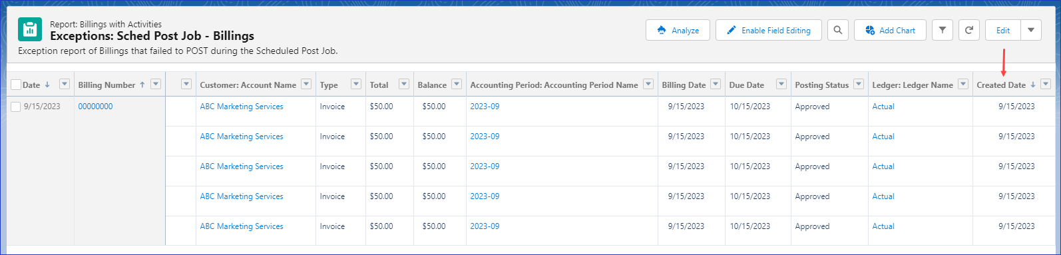Open the dropdown arrow next to Edit
This screenshot has height=255, width=1061.
tap(1031, 30)
